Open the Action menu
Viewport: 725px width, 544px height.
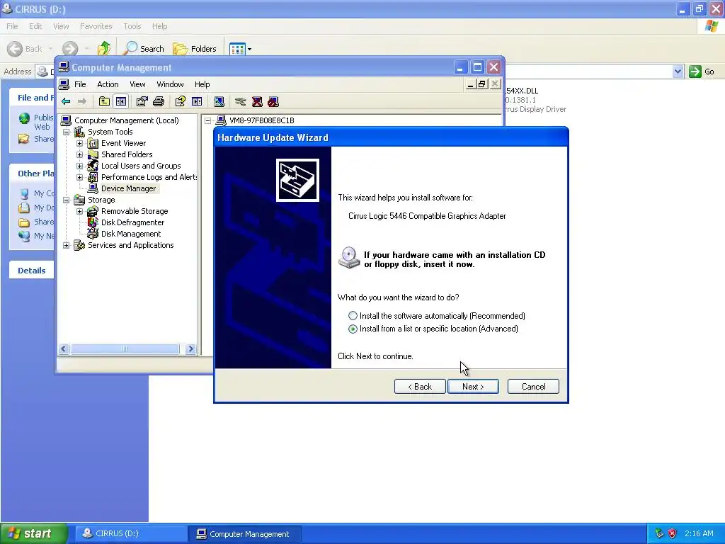coord(108,84)
